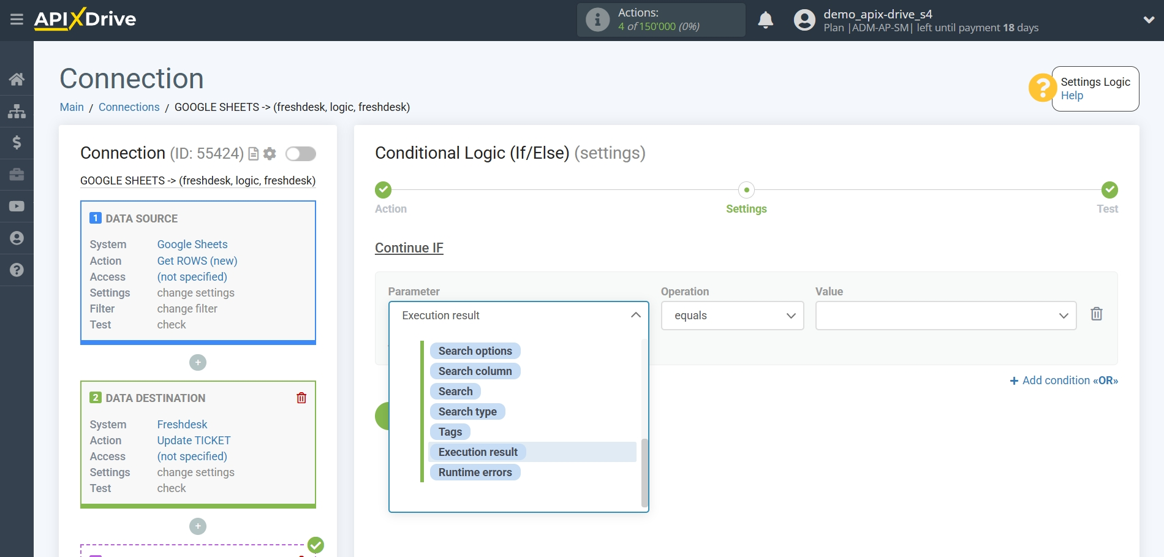Open the Help link
Viewport: 1164px width, 557px height.
pos(1071,96)
